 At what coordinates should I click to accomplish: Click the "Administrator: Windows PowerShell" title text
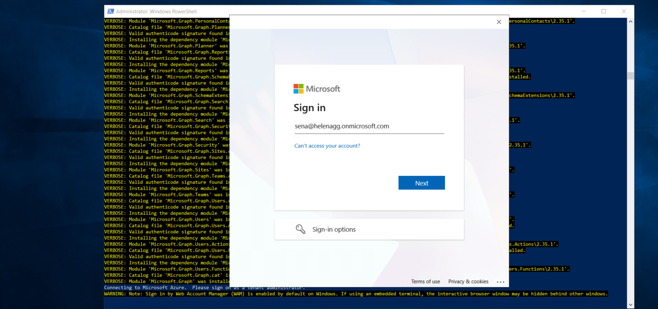156,11
